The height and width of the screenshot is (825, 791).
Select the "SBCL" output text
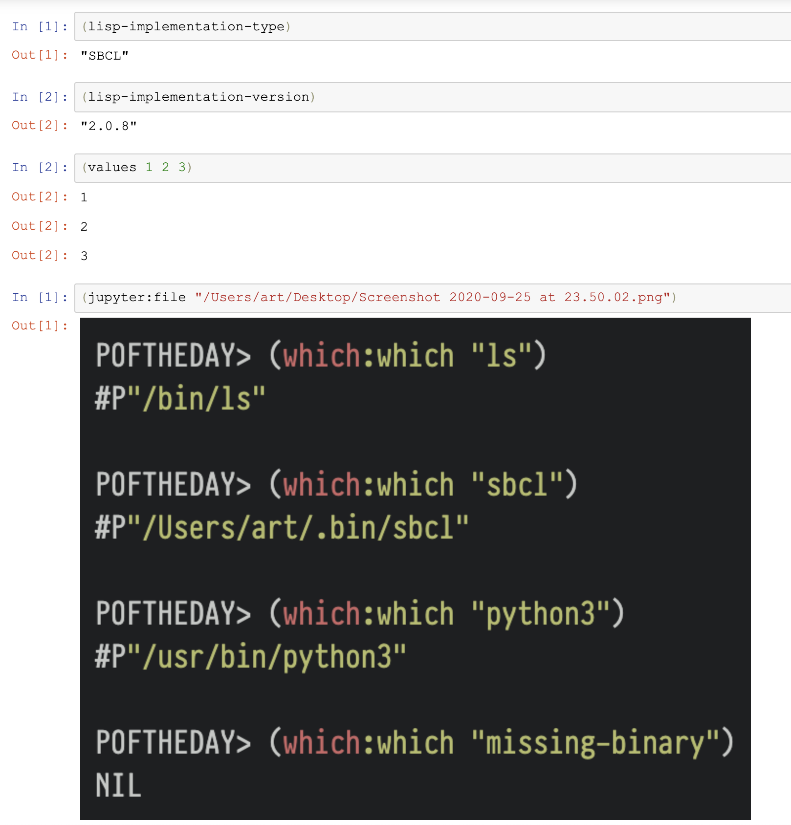[x=105, y=56]
